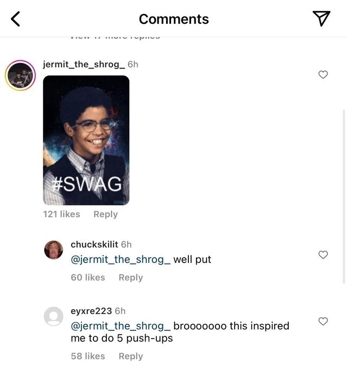Tap the back arrow icon
Image resolution: width=347 pixels, height=370 pixels.
16,19
